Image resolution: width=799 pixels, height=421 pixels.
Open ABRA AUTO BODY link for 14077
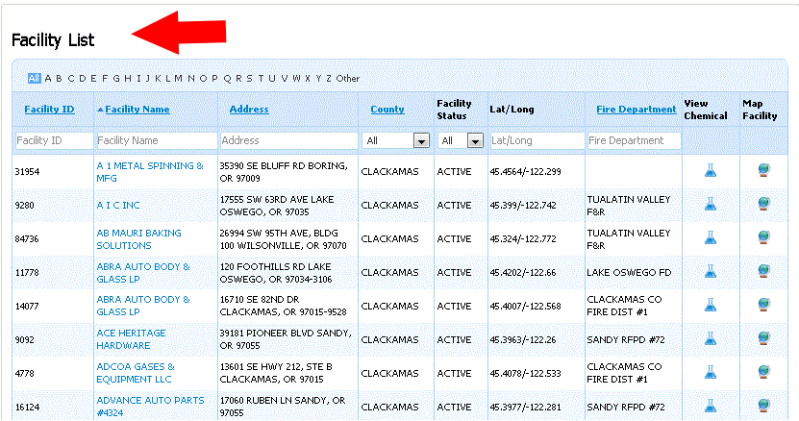pyautogui.click(x=143, y=306)
